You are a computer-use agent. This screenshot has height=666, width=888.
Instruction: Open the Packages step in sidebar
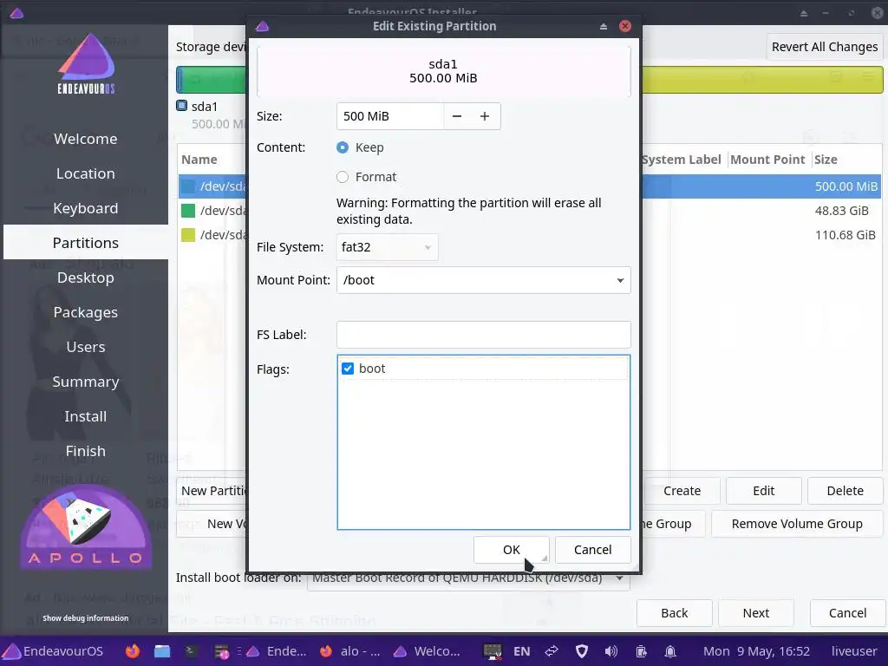point(86,312)
